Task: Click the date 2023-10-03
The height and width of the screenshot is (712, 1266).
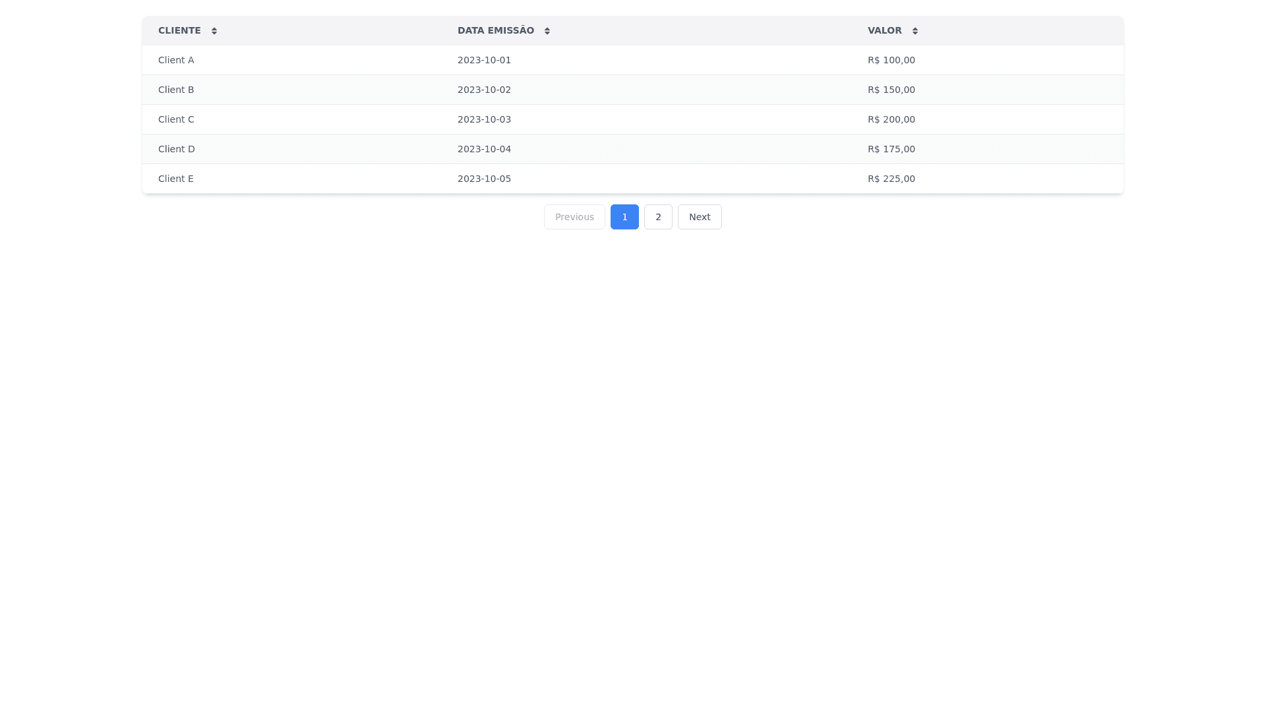Action: click(x=484, y=119)
